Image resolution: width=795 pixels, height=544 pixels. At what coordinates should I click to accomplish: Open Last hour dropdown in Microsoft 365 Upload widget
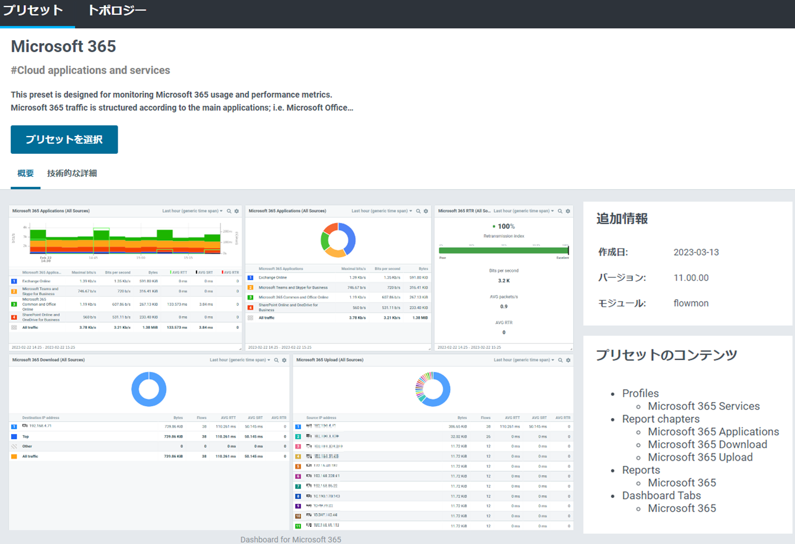[x=524, y=360]
